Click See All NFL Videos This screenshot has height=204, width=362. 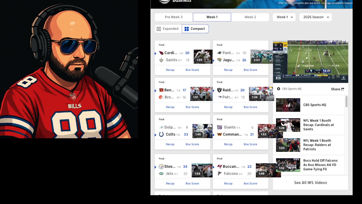[311, 183]
